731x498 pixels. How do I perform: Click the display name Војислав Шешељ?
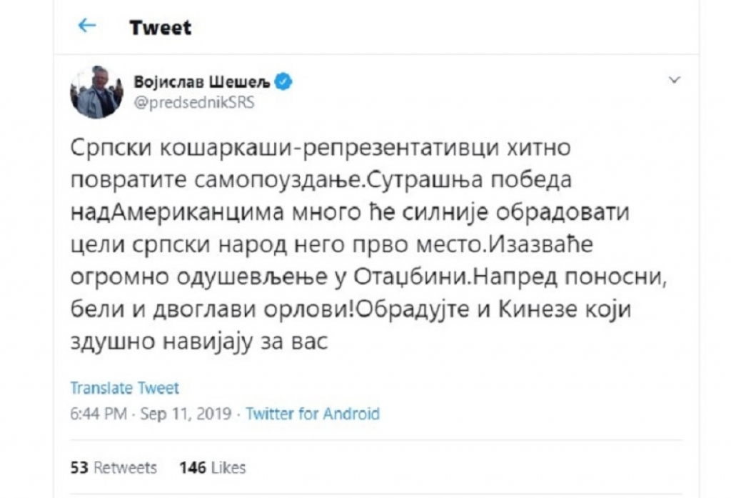(x=201, y=81)
